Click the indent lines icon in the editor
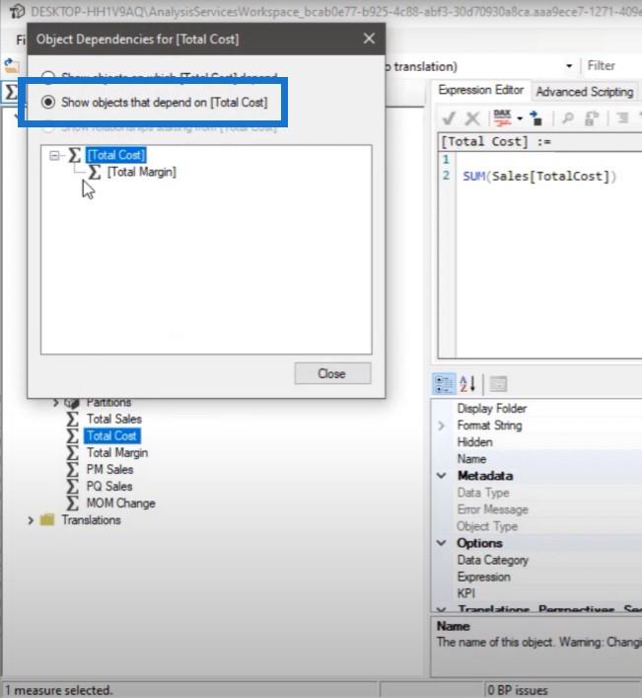 [x=622, y=117]
